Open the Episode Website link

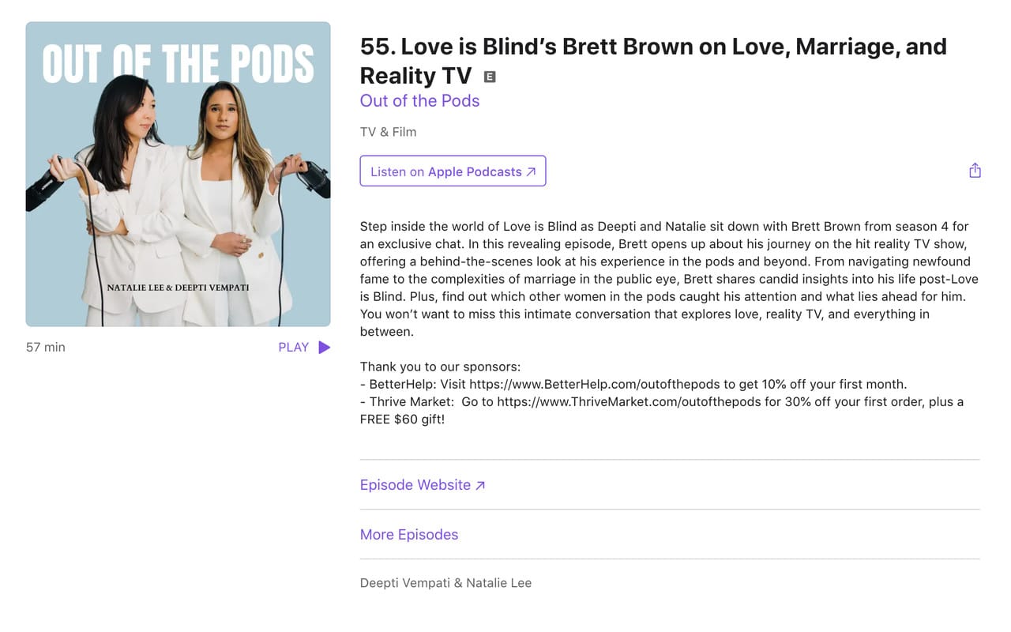point(415,485)
